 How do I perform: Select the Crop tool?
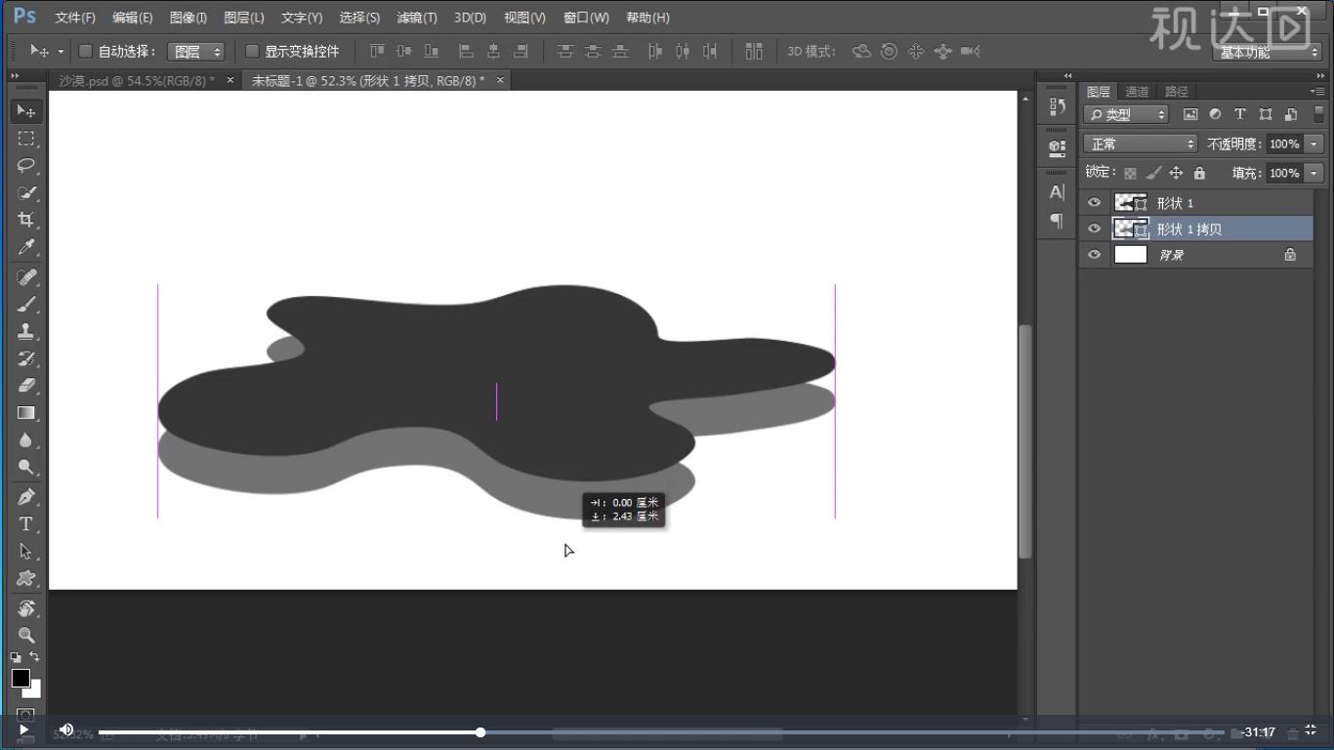[x=26, y=220]
